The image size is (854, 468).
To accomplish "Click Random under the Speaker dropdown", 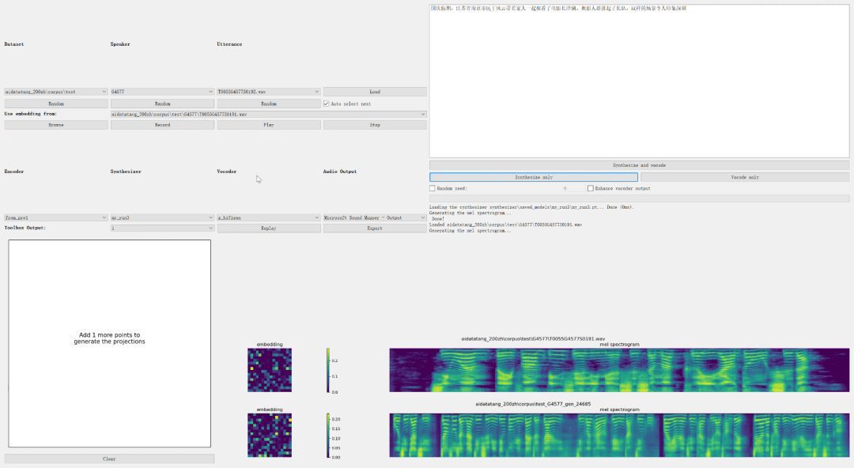I will click(x=162, y=104).
